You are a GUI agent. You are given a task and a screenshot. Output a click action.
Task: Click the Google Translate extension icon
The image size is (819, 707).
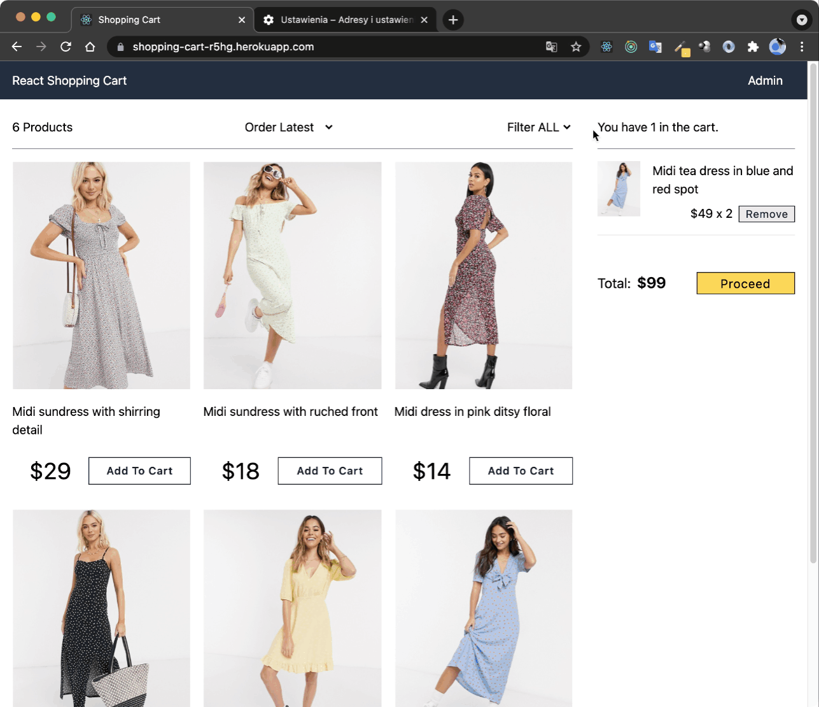pos(655,46)
